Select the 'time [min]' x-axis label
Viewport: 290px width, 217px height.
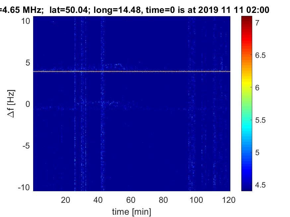click(132, 211)
